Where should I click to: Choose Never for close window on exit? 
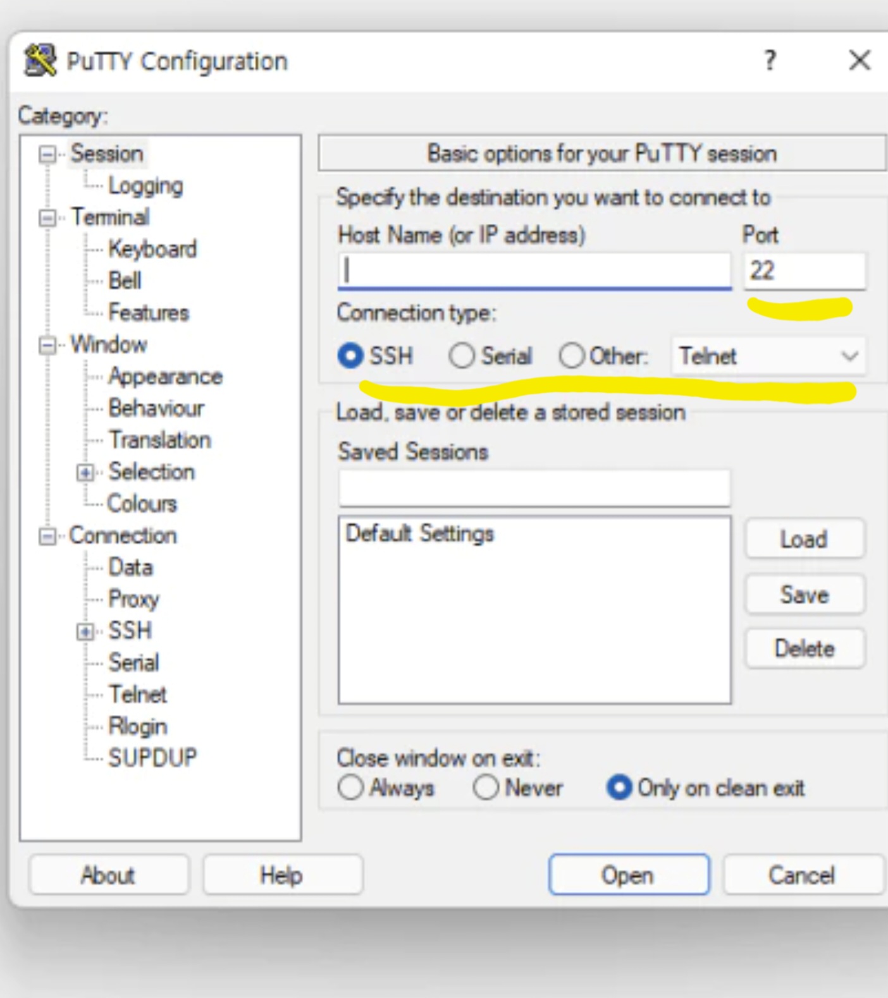click(486, 788)
